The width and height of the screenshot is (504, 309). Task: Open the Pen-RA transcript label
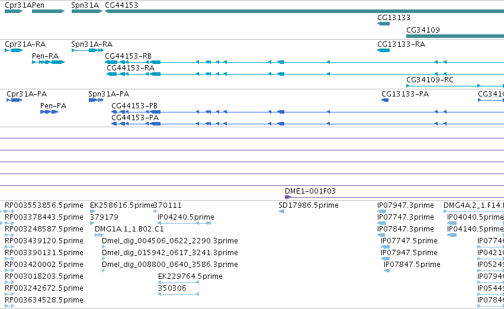coord(46,56)
